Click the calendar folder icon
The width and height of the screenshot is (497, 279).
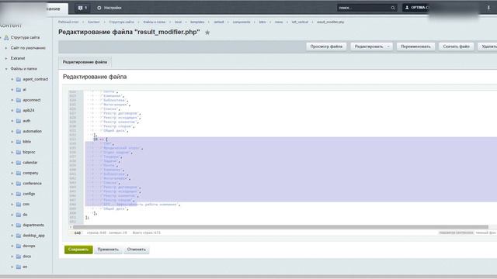point(19,163)
